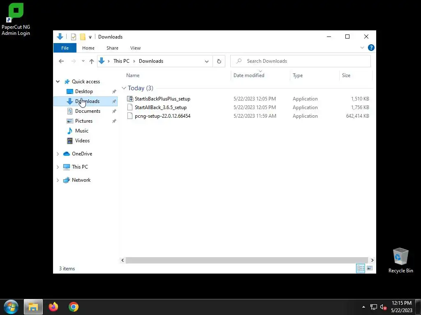Click Downloads in the address bar

click(151, 61)
